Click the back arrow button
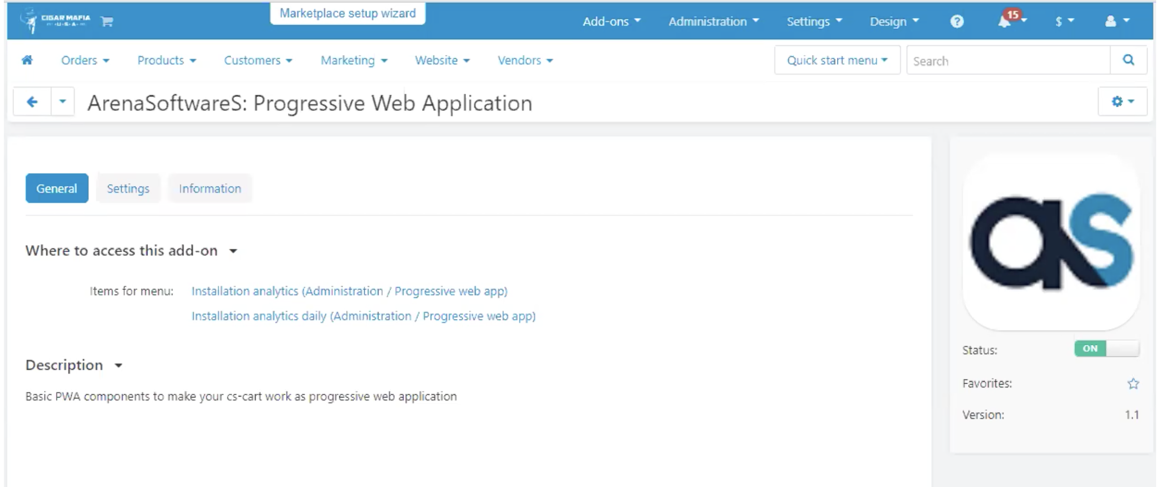The width and height of the screenshot is (1160, 487). point(32,101)
